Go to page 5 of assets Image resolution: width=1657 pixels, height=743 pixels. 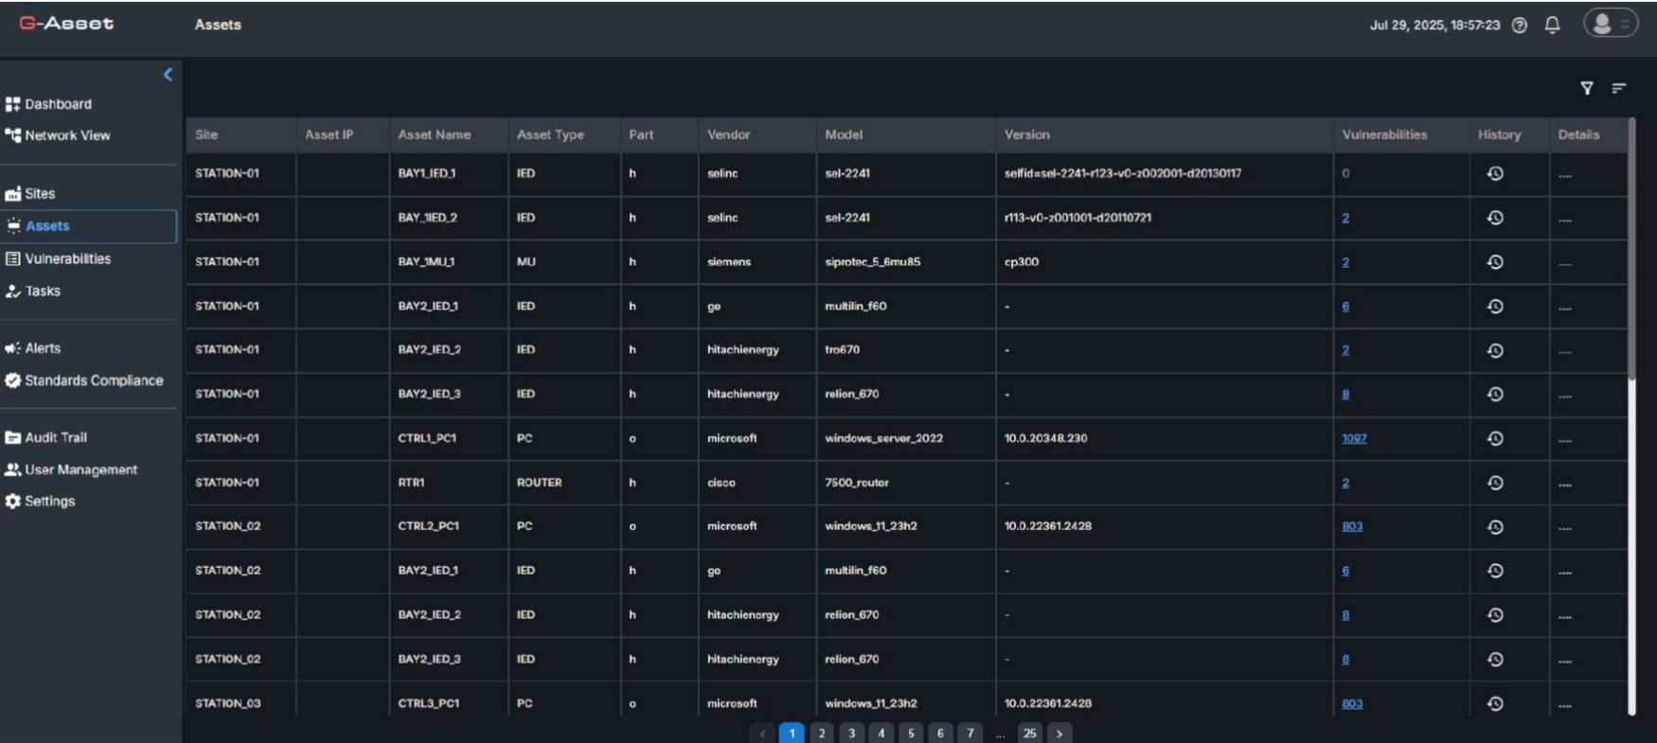911,734
